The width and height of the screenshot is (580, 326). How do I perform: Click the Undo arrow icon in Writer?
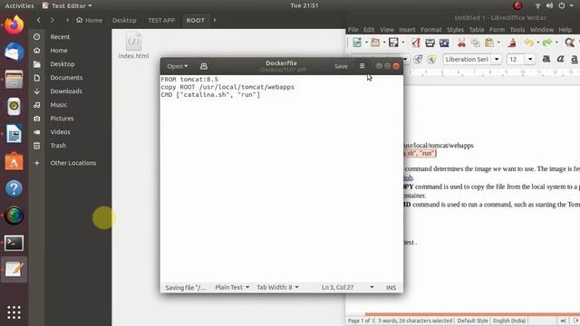pyautogui.click(x=529, y=43)
